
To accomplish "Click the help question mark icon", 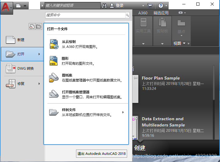I will [x=161, y=6].
